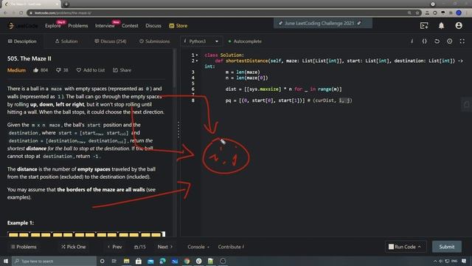
Task: Open the Problems list button at bottom
Action: [24, 247]
